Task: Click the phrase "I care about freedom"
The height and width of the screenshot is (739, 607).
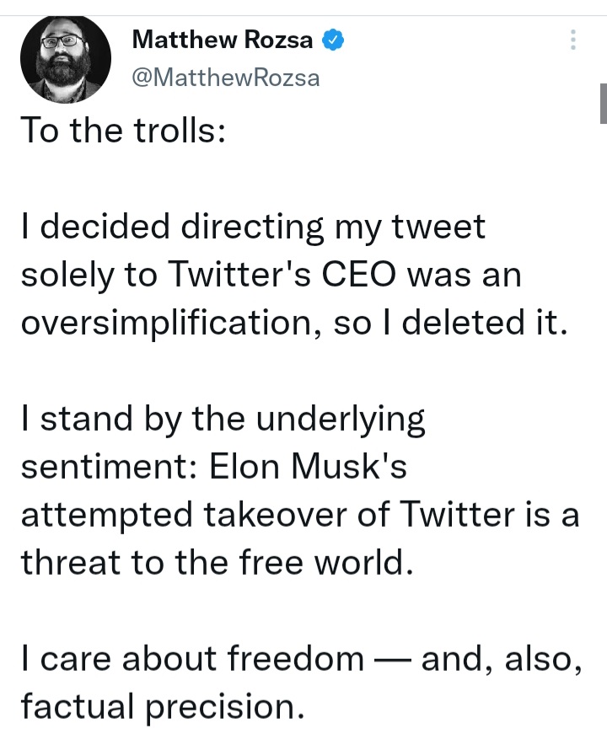Action: pos(192,658)
